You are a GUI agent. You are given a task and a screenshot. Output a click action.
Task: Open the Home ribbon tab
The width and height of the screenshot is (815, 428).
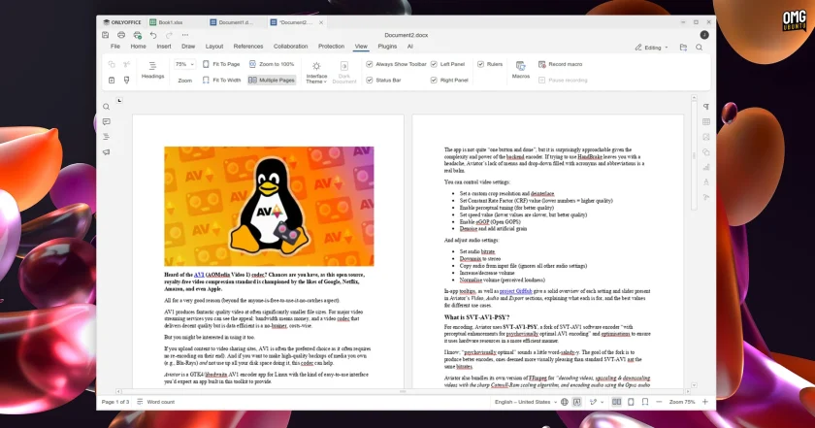[x=138, y=47]
